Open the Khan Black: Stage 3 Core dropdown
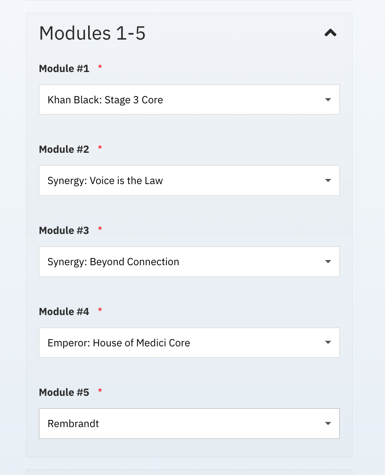This screenshot has width=385, height=475. click(x=189, y=100)
